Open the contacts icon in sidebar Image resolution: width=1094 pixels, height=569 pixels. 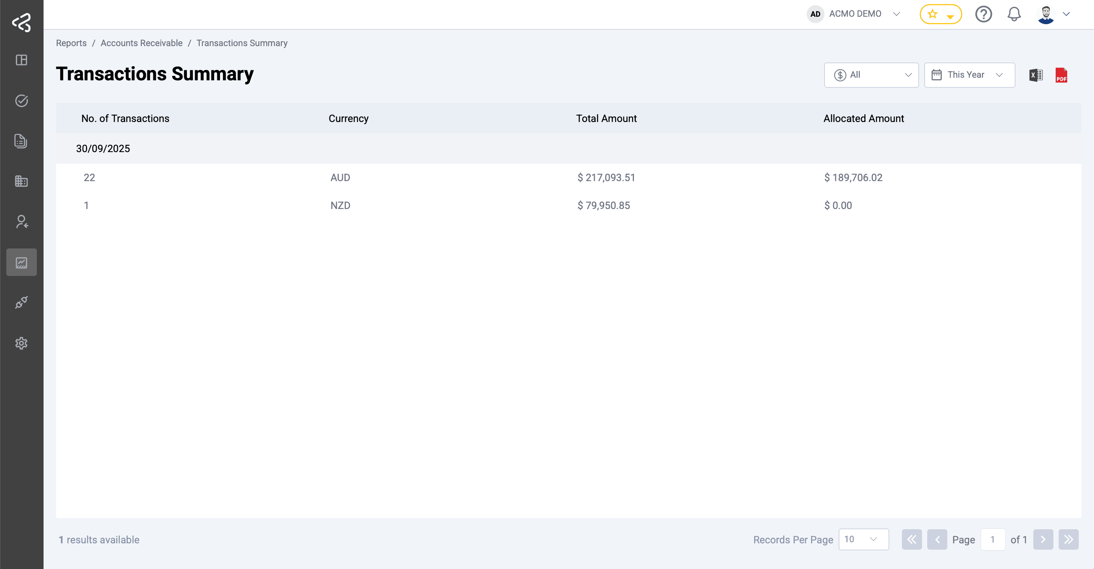tap(21, 222)
